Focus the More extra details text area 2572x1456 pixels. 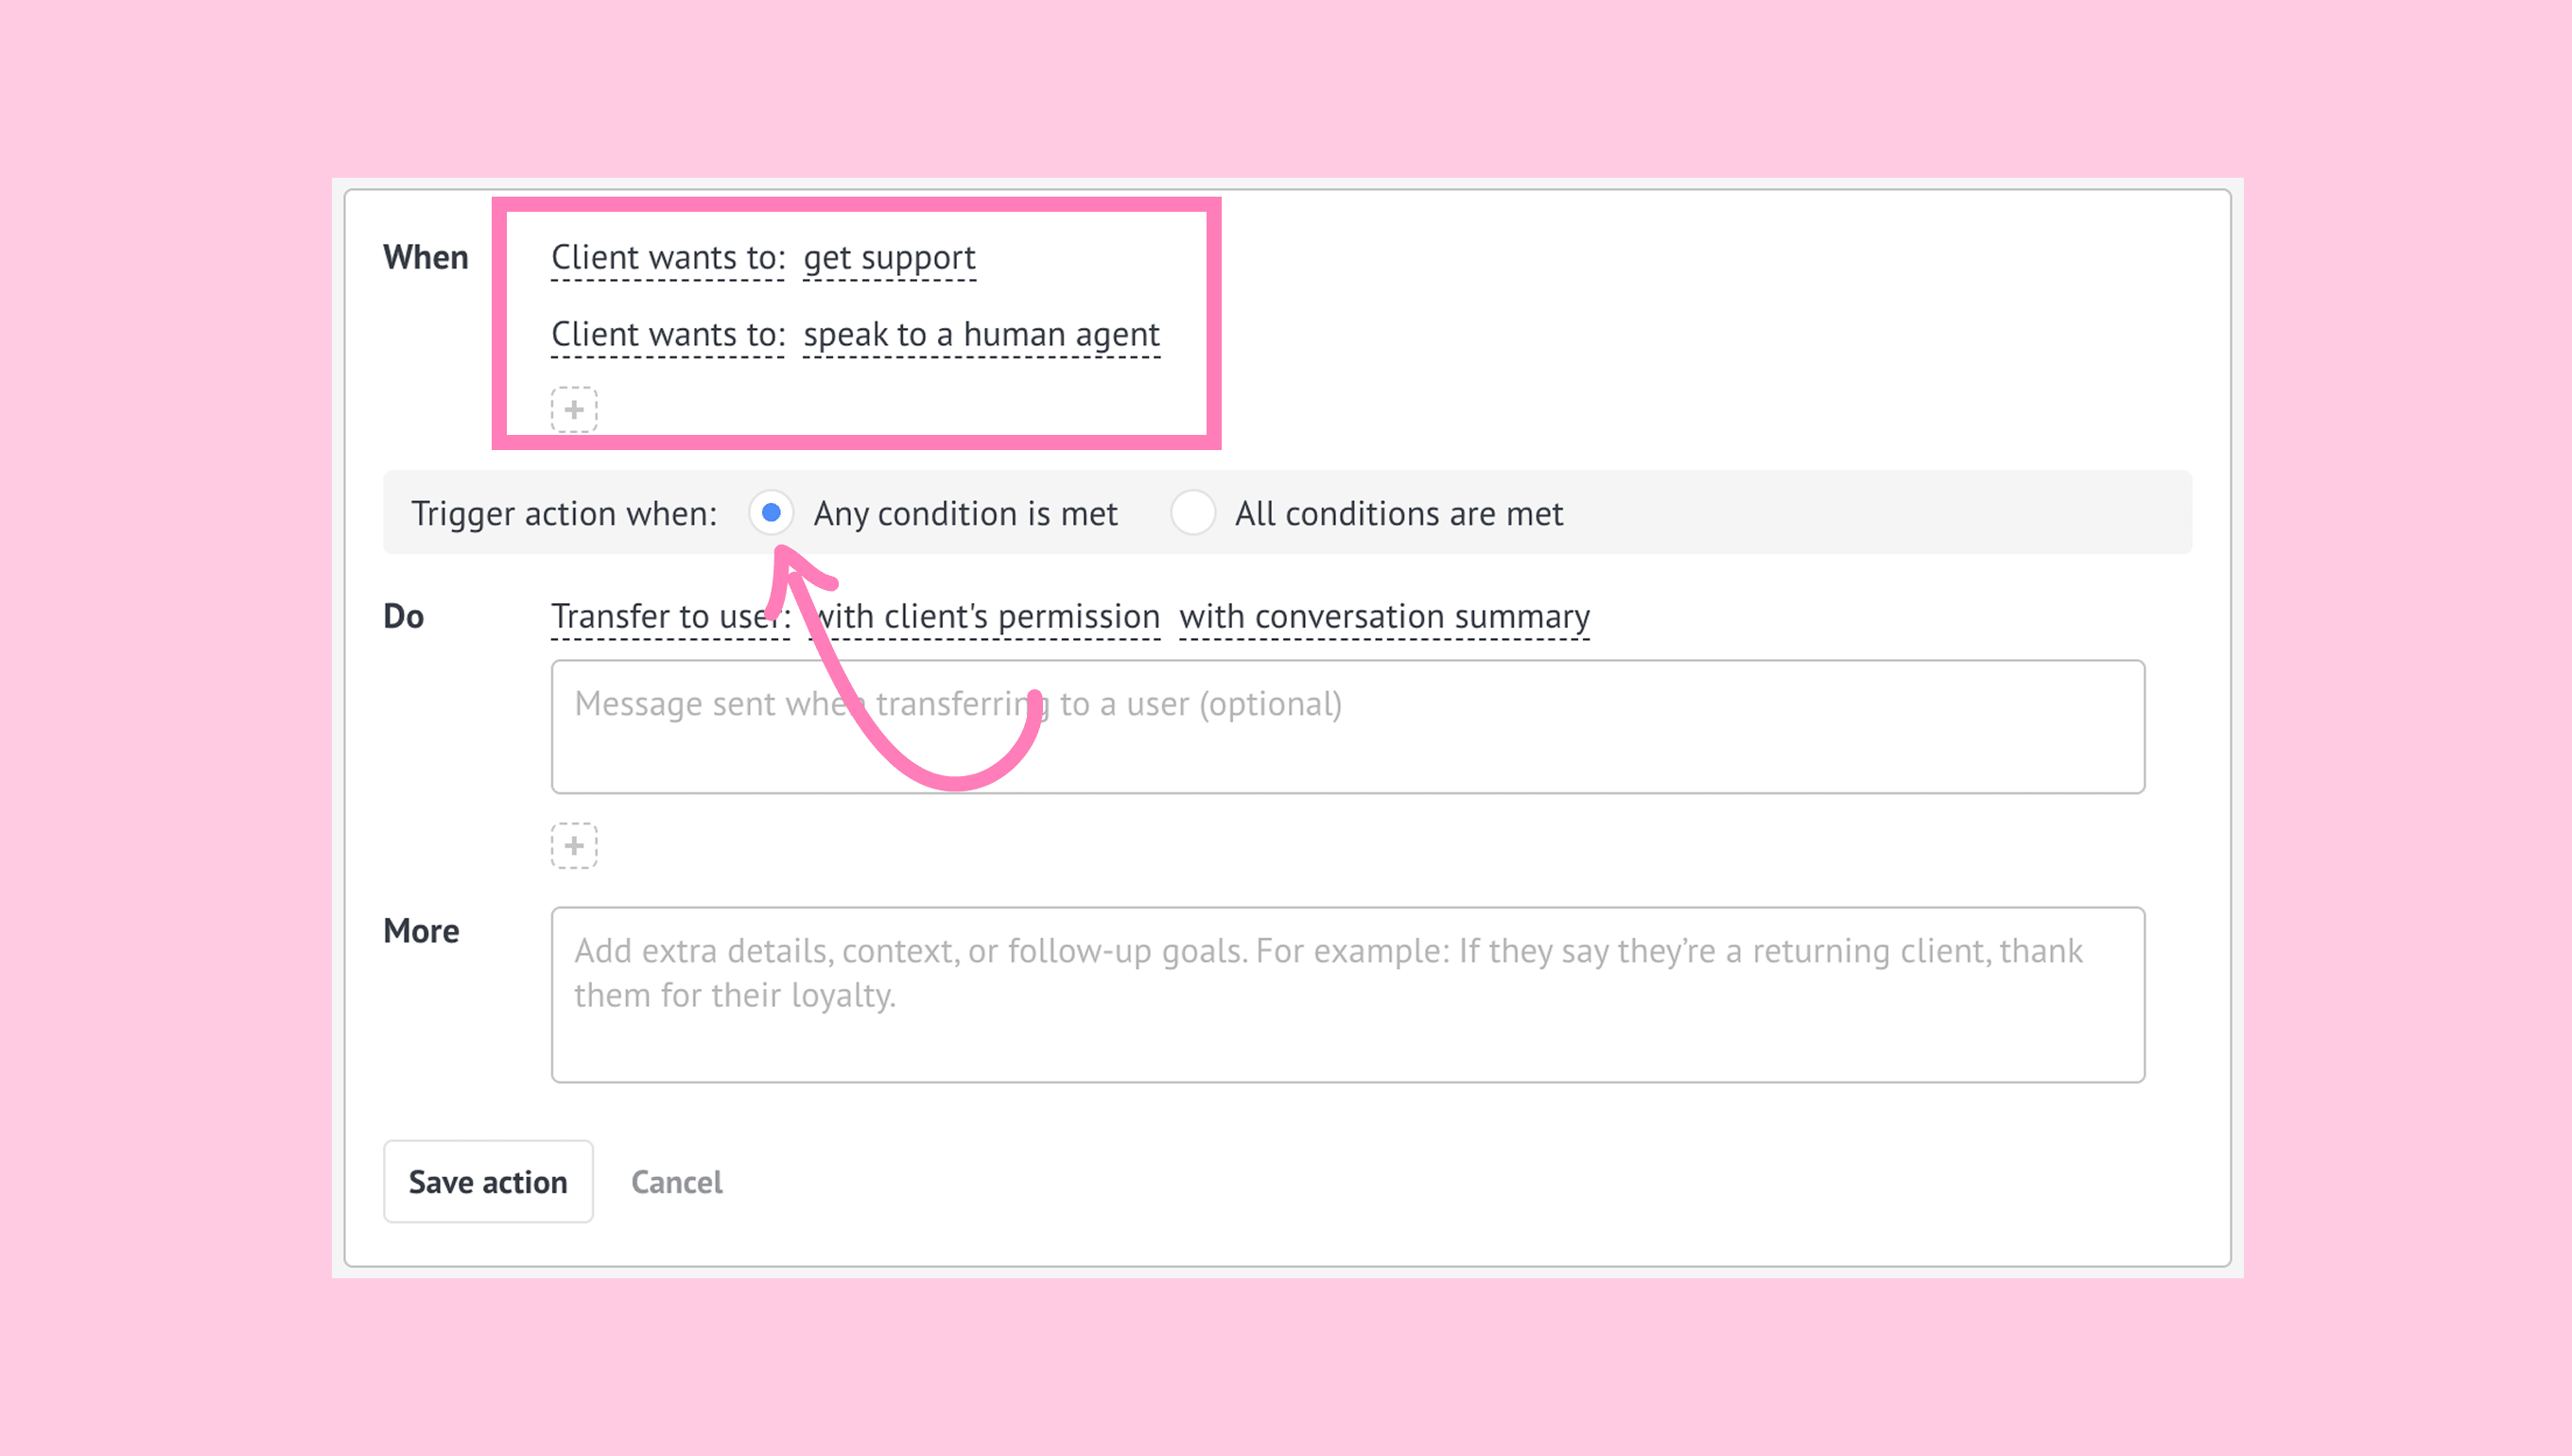[1347, 995]
